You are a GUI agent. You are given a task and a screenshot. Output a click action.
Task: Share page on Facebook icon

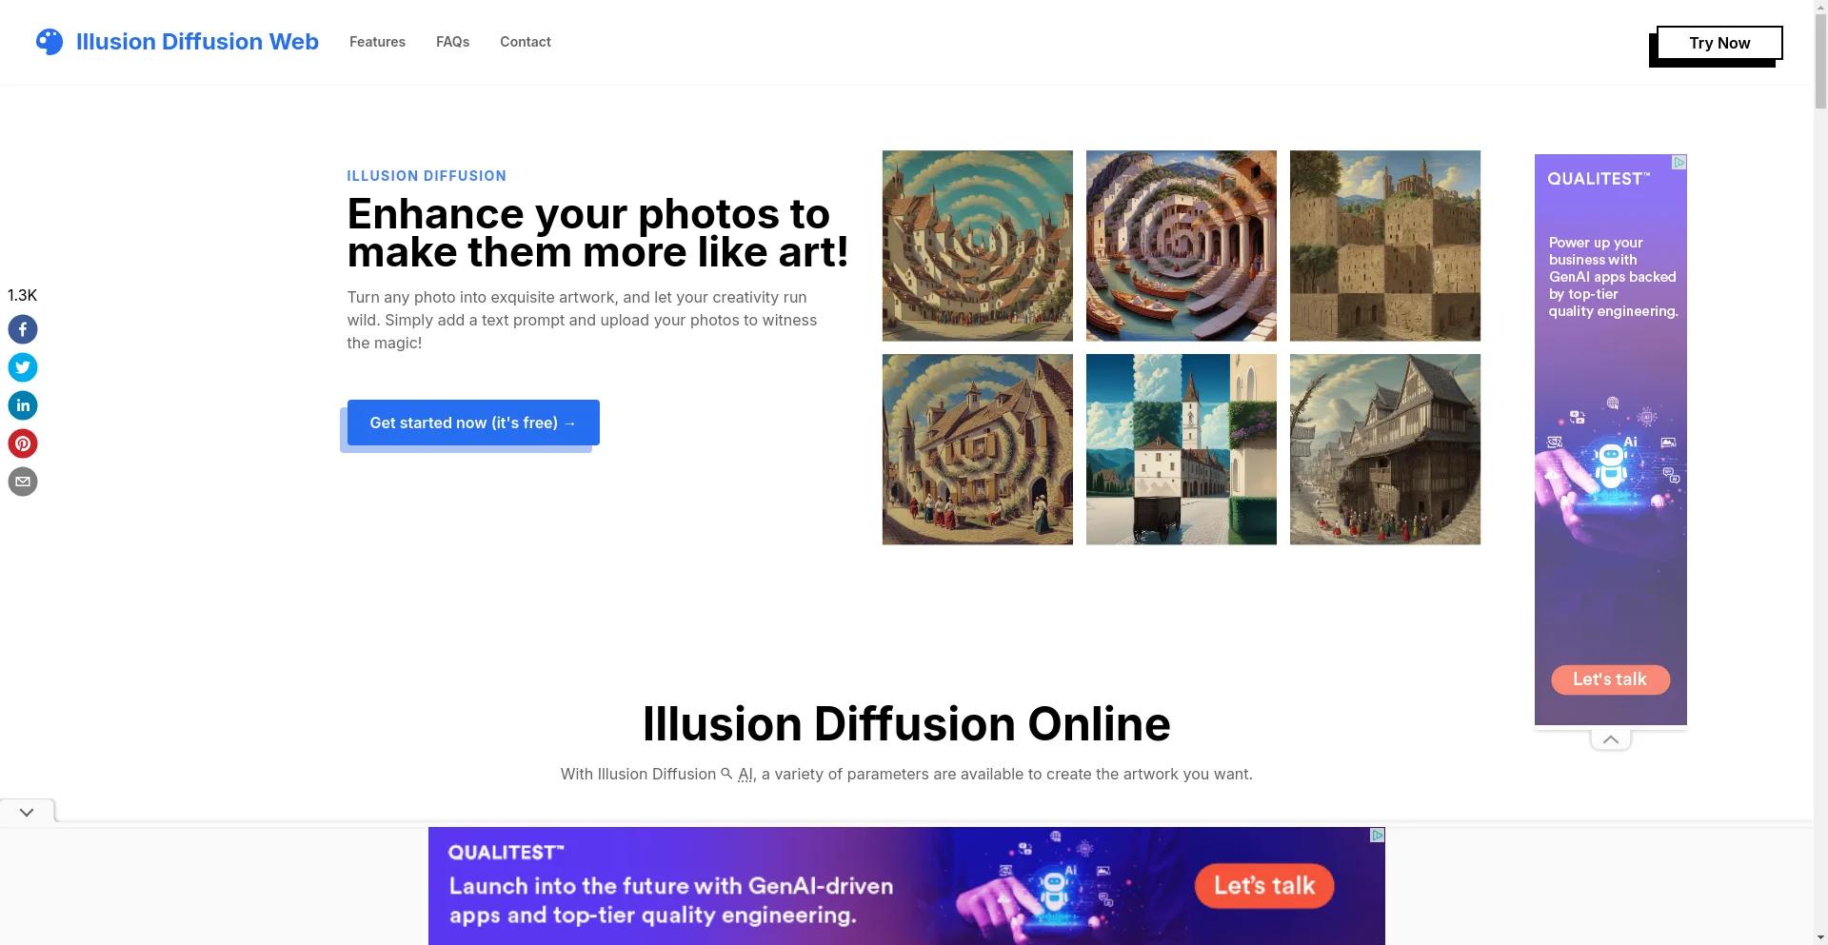coord(23,329)
